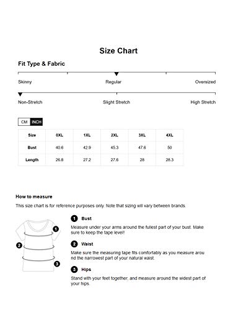Click the Bust row label in table
The height and width of the screenshot is (310, 233).
(x=32, y=148)
